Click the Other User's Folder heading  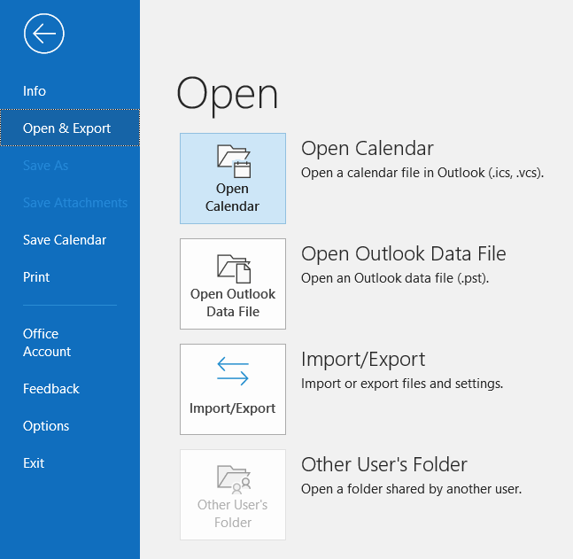pyautogui.click(x=384, y=465)
